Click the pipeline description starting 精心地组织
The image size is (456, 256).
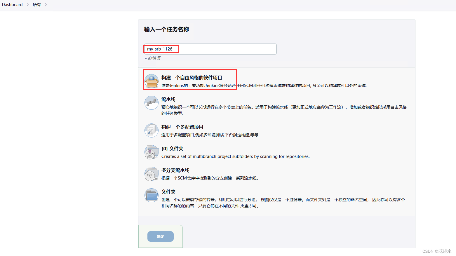(x=284, y=110)
